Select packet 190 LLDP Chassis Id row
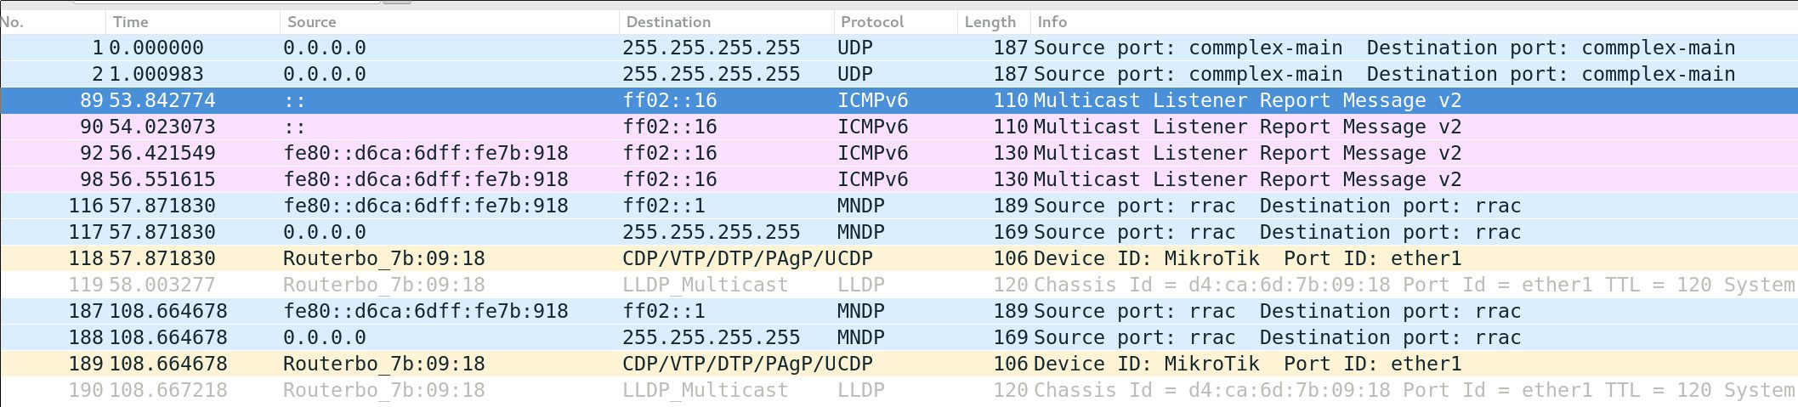 pyautogui.click(x=899, y=390)
